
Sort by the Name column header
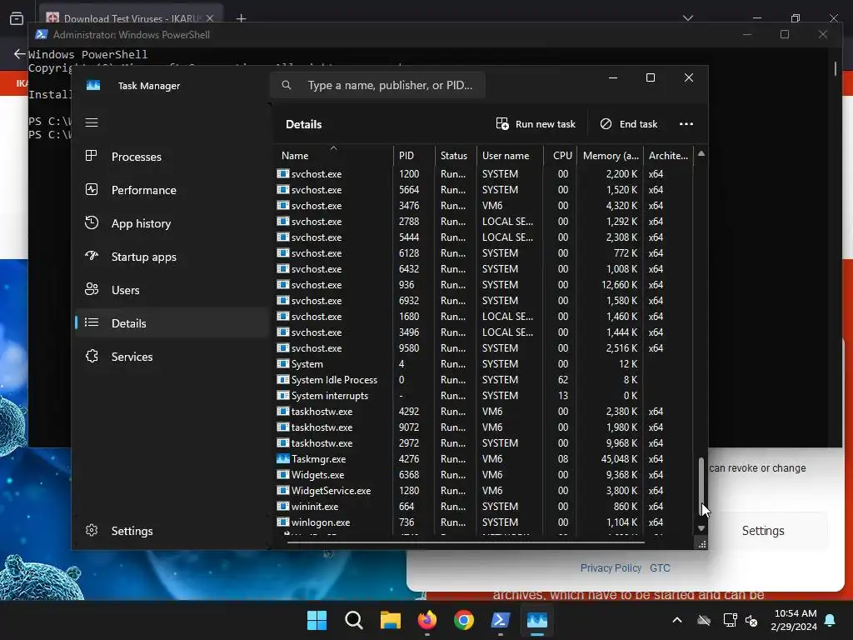coord(333,155)
